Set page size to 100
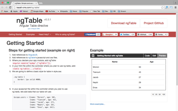The height and width of the screenshot is (111, 178). (163, 94)
